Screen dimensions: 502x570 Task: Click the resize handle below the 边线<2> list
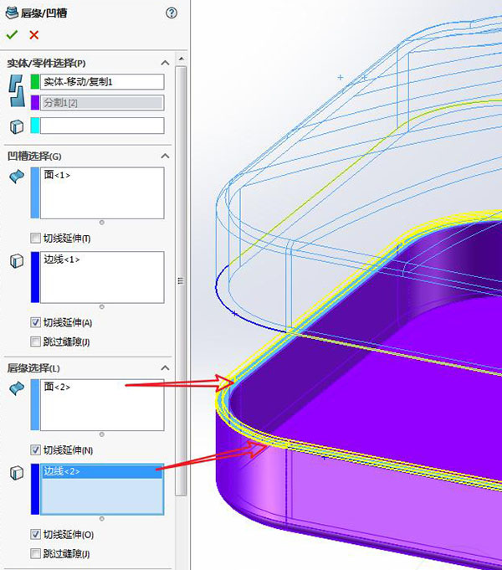[x=102, y=519]
